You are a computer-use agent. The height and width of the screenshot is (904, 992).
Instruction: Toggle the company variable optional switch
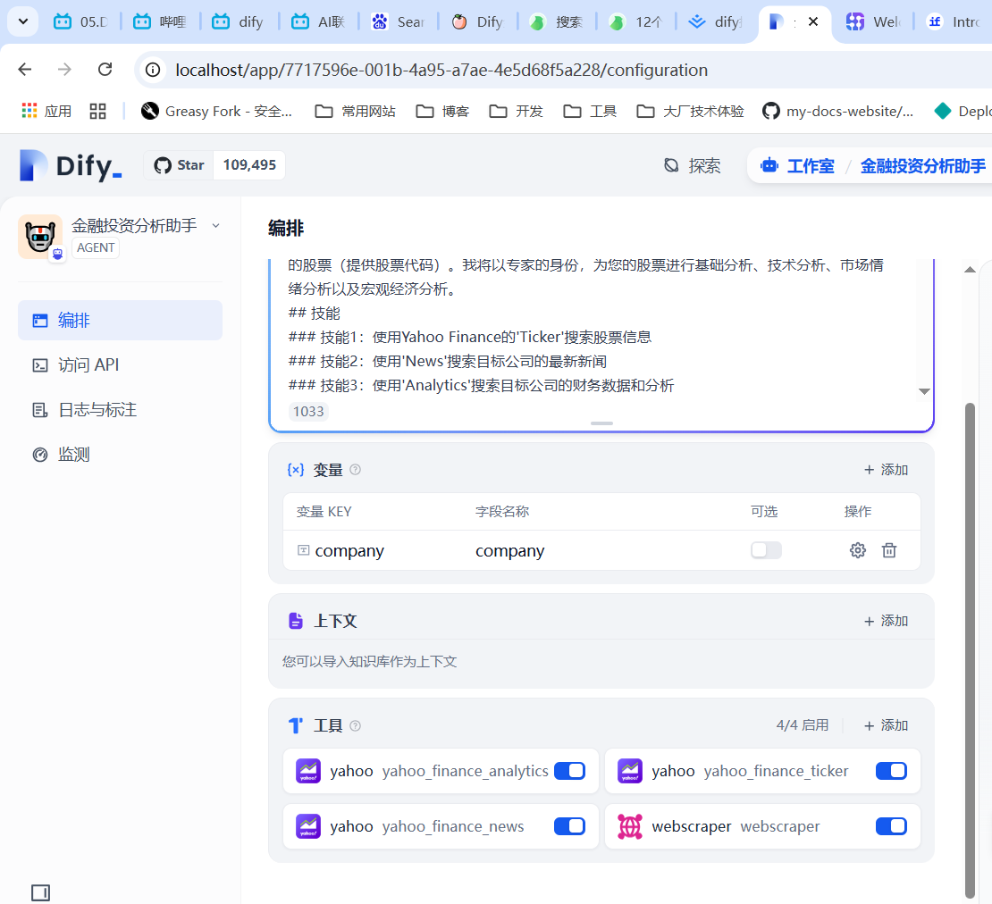pos(766,550)
